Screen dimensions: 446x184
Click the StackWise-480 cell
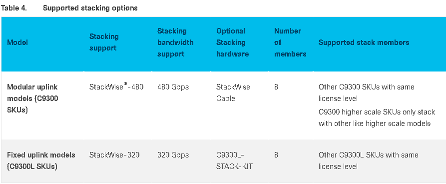116,87
